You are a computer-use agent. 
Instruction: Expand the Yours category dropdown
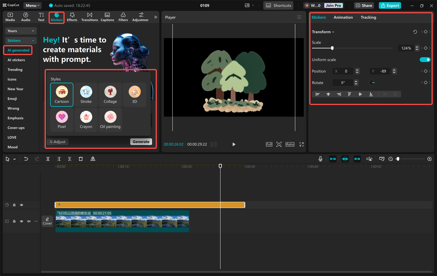point(20,31)
